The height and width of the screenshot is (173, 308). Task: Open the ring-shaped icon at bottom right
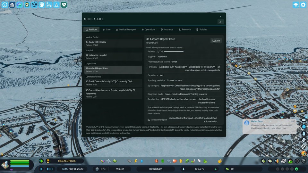[283, 161]
